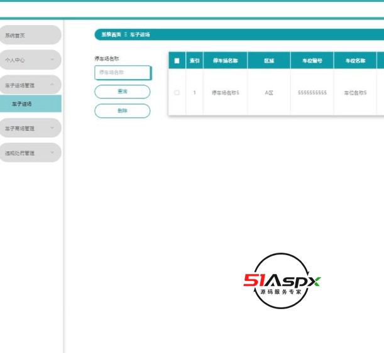
Task: Expand the 车子离场管理 sidebar menu
Action: (x=30, y=128)
